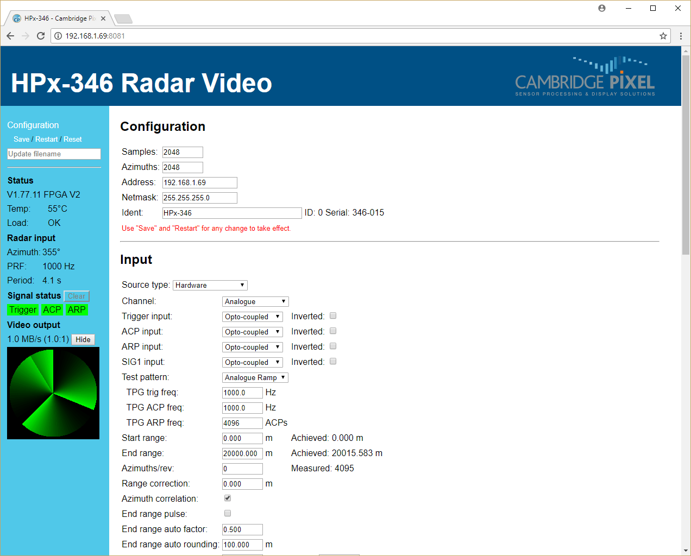The height and width of the screenshot is (556, 691).
Task: Click inside the Update filename field
Action: (53, 154)
